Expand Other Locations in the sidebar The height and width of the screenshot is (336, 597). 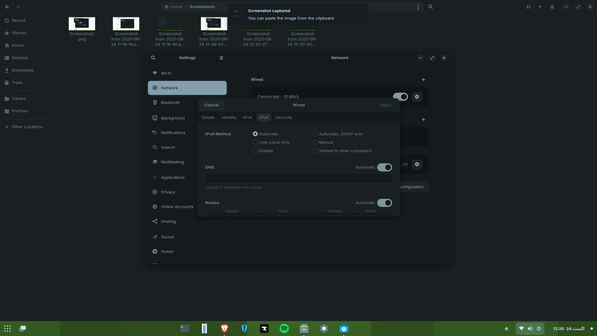(x=27, y=127)
